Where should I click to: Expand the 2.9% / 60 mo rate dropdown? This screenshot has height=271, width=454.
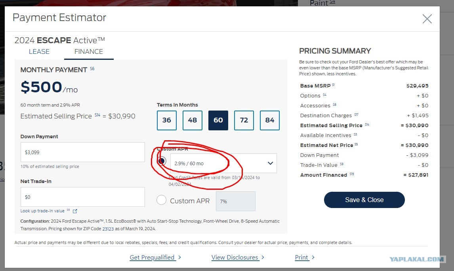point(223,163)
